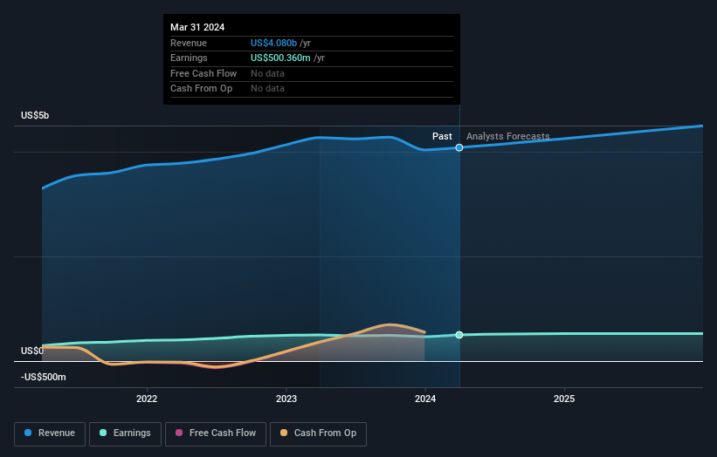The height and width of the screenshot is (457, 717).
Task: Click the US$4.080b revenue value in tooltip
Action: pos(273,43)
